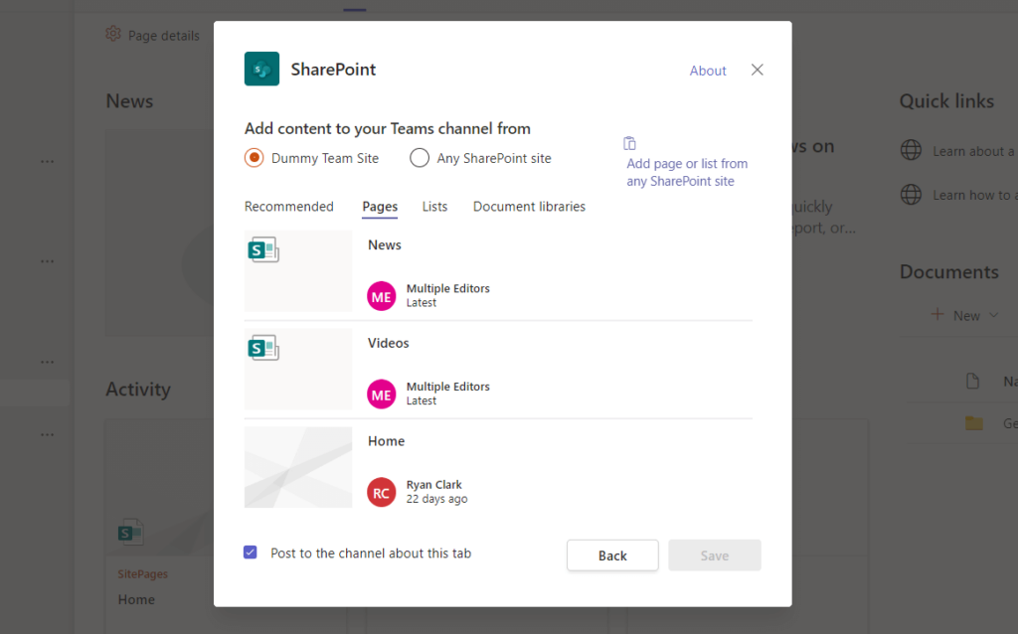Switch to the Lists tab

click(x=435, y=207)
